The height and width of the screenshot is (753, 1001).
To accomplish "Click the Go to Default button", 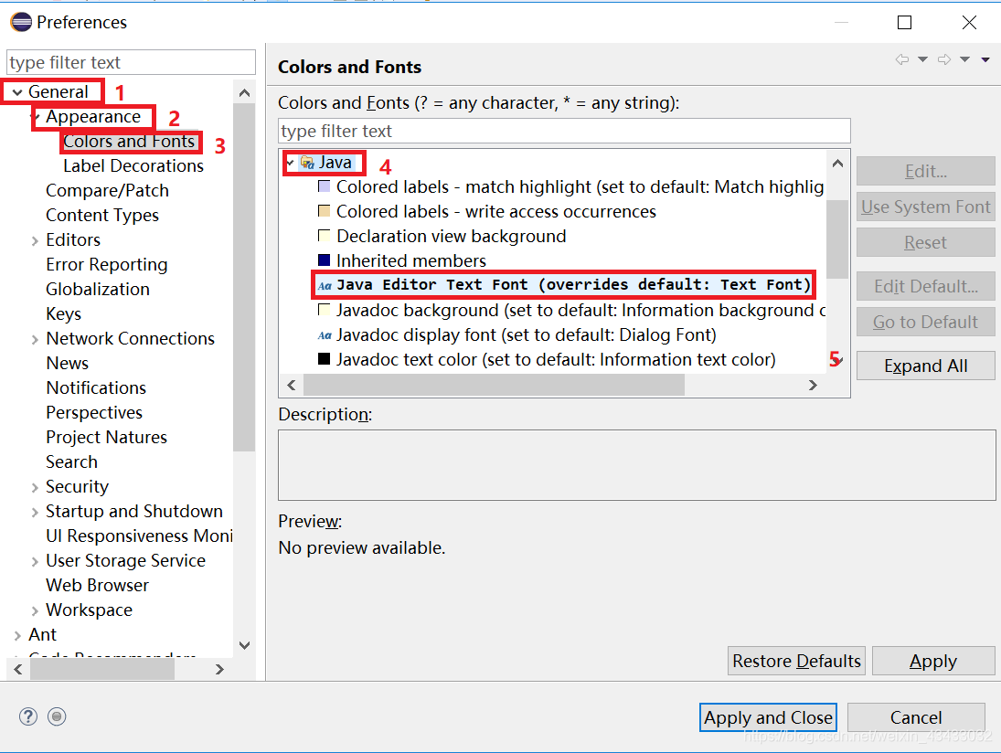I will click(926, 323).
